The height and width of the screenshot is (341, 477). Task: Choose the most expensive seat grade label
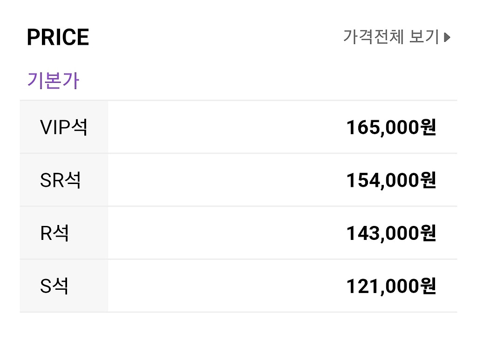64,127
